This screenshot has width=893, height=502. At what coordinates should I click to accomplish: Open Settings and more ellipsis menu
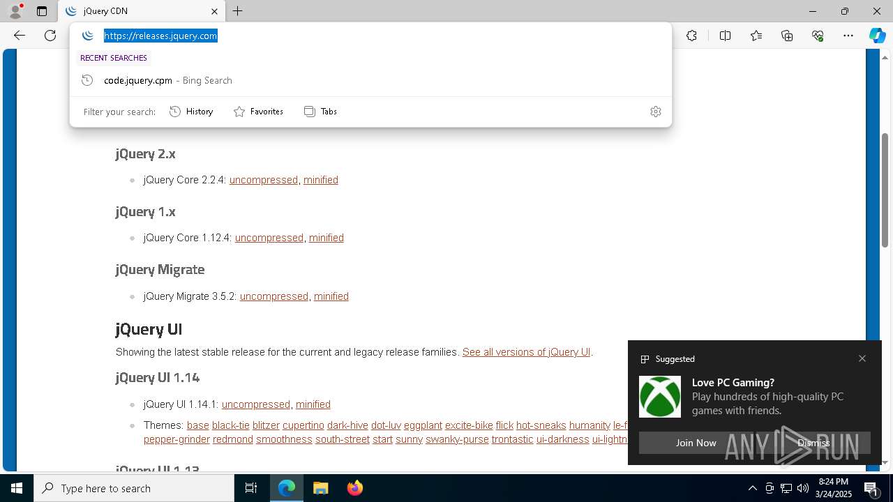[848, 36]
